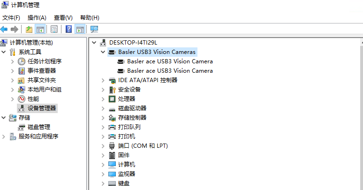The image size is (363, 190).
Task: Open the properties toolbar icon
Action: (54, 30)
